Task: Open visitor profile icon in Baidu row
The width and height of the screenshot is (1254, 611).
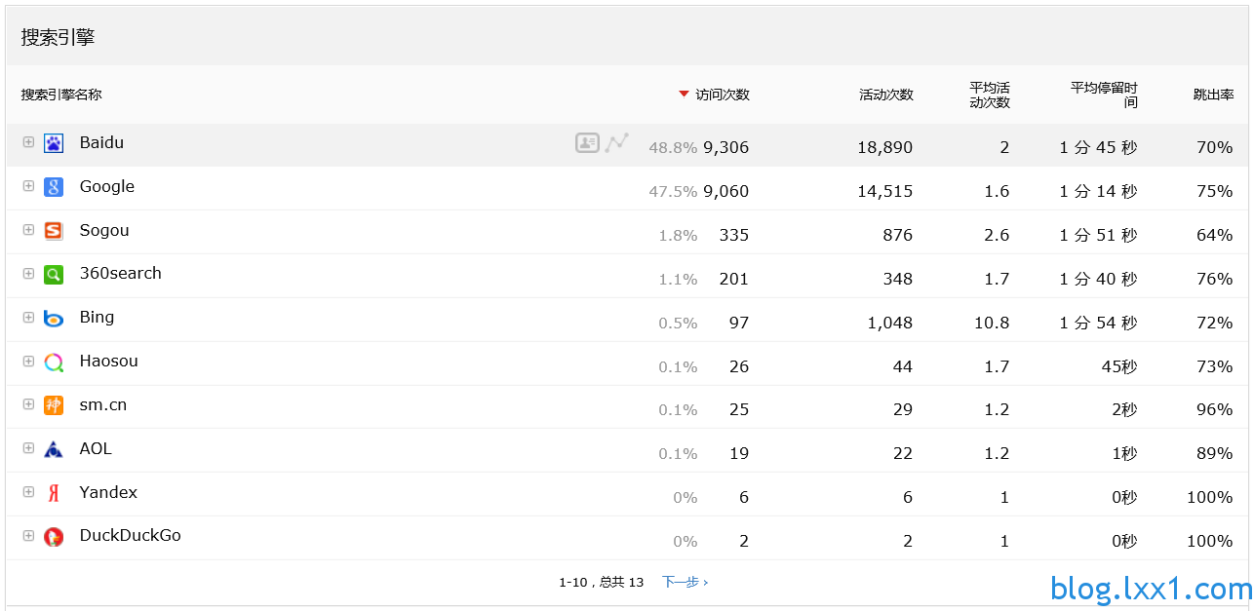Action: pos(587,143)
